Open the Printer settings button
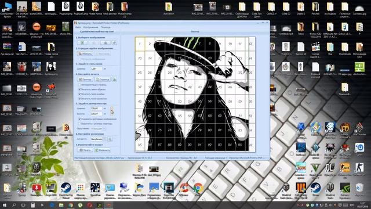 (85, 80)
